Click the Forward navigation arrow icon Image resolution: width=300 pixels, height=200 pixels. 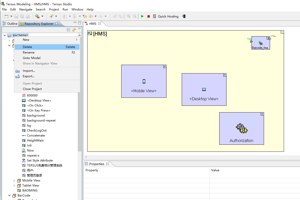101,16
